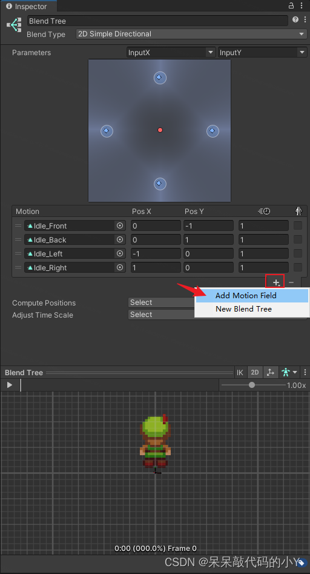This screenshot has width=310, height=574.
Task: Open the Blend Tree help icon
Action: (295, 20)
